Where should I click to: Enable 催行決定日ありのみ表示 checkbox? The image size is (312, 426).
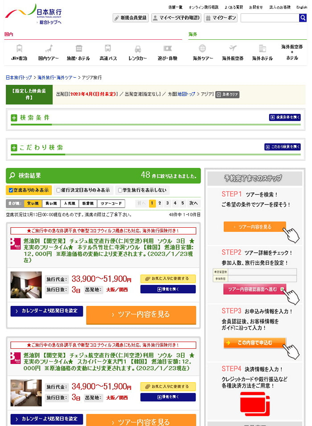(x=59, y=190)
